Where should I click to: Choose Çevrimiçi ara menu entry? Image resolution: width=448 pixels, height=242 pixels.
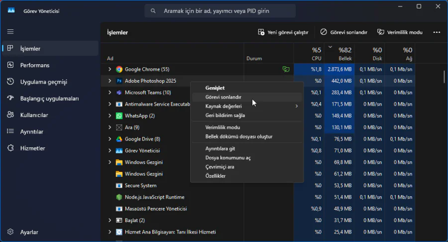tap(247, 167)
